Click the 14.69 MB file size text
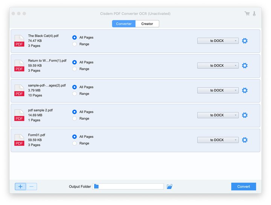This screenshot has width=271, height=205. (x=35, y=115)
